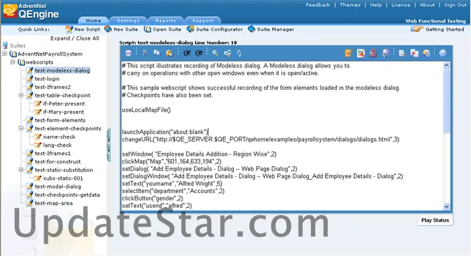Click the License link
This screenshot has width=471, height=256.
[401, 5]
